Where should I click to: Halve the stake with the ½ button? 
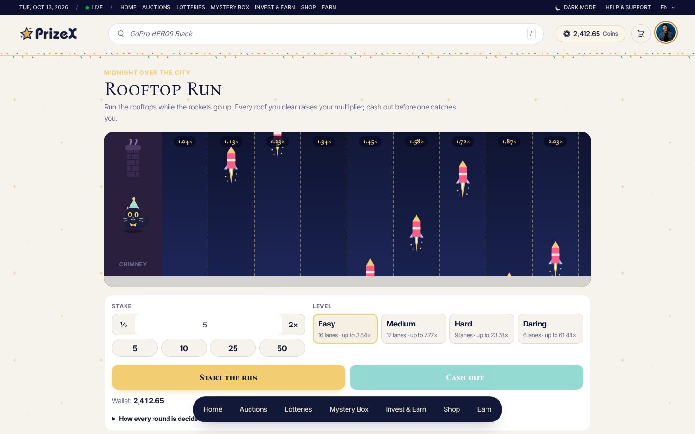pyautogui.click(x=124, y=325)
